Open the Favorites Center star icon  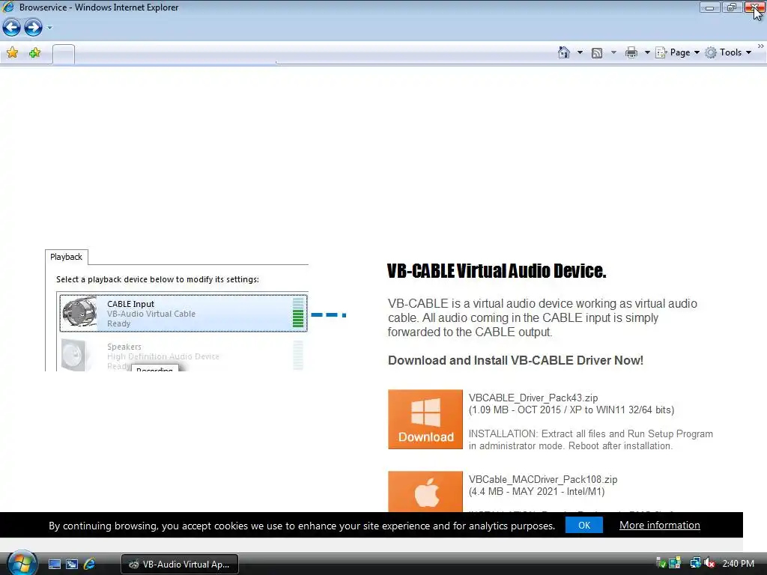click(x=12, y=53)
